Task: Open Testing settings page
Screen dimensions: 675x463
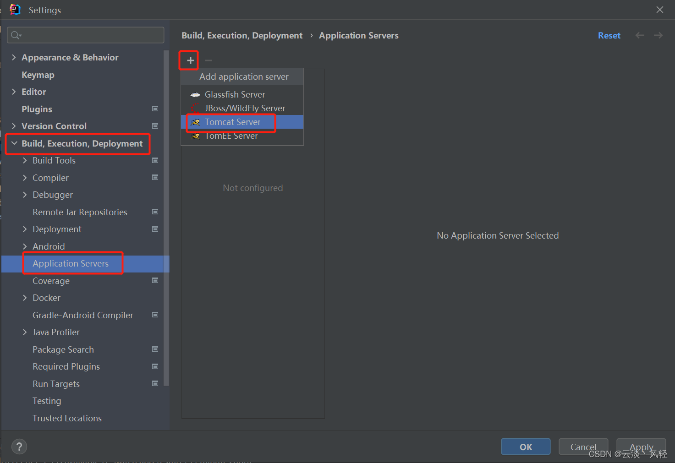Action: (x=47, y=401)
